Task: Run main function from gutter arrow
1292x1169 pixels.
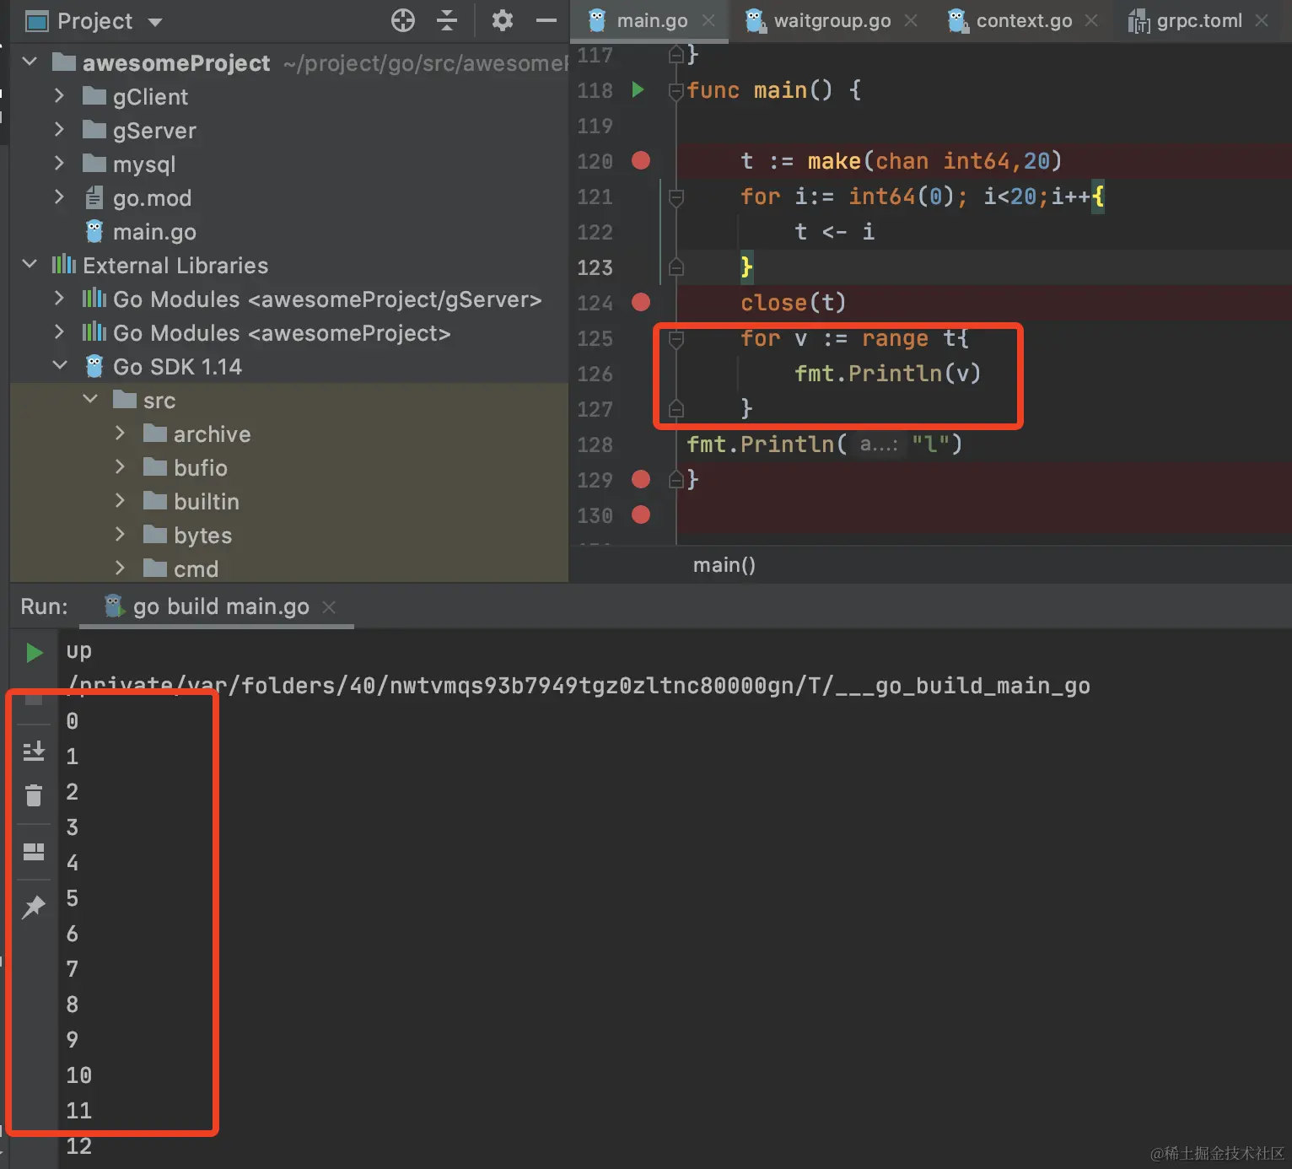Action: click(638, 89)
